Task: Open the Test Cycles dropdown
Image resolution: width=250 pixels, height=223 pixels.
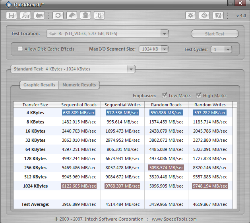Action: tap(228, 49)
